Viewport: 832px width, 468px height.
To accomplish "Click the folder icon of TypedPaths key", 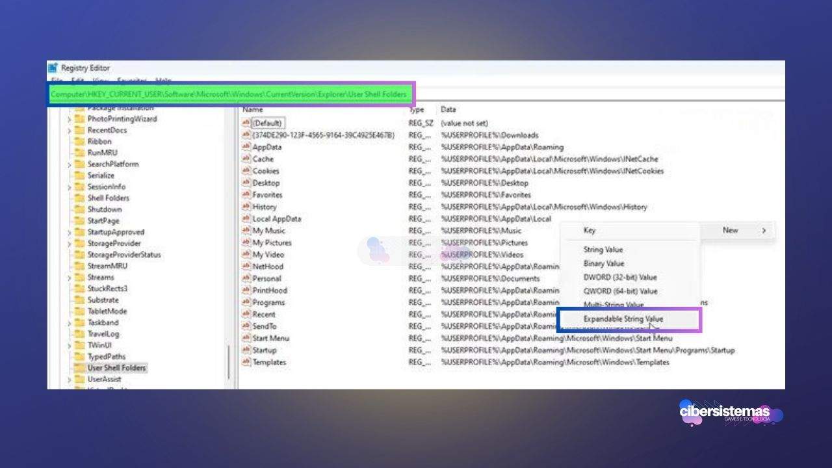I will click(79, 356).
